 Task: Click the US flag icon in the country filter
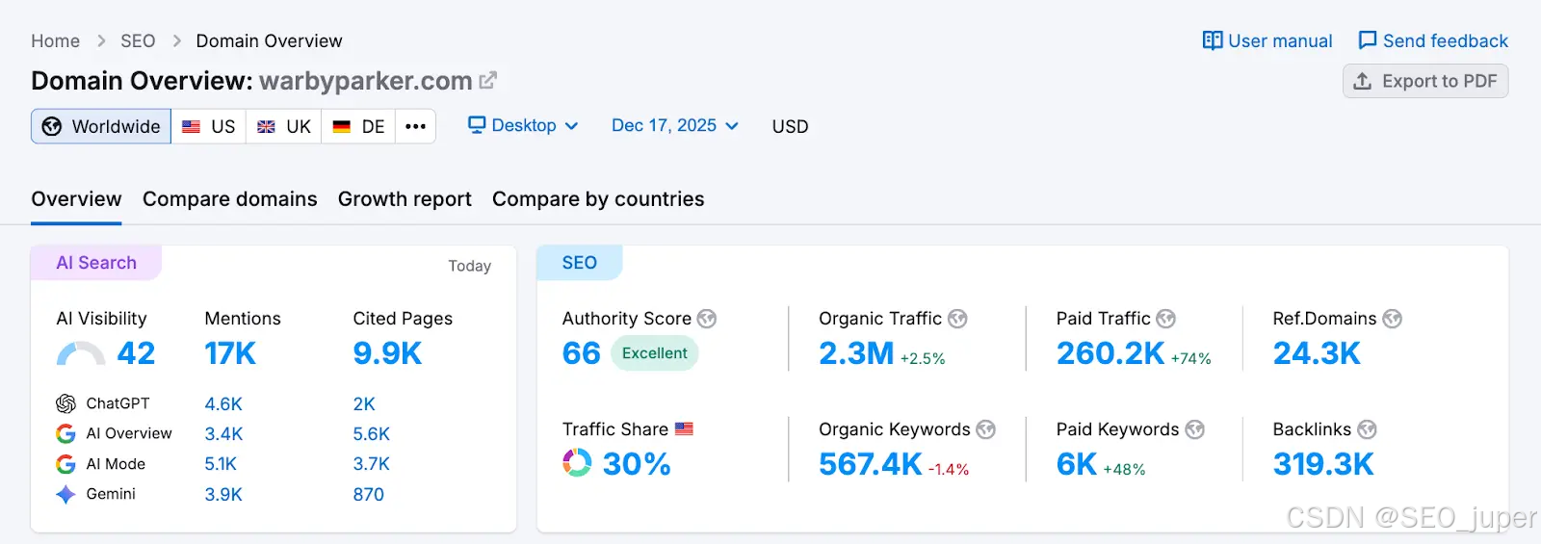(x=192, y=126)
